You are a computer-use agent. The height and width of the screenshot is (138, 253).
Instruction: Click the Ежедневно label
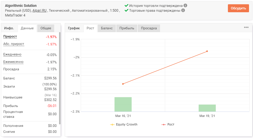[x=12, y=54]
